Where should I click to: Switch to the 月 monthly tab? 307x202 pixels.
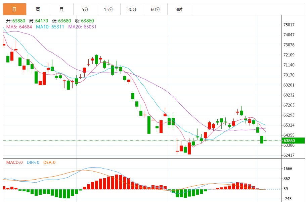click(61, 9)
